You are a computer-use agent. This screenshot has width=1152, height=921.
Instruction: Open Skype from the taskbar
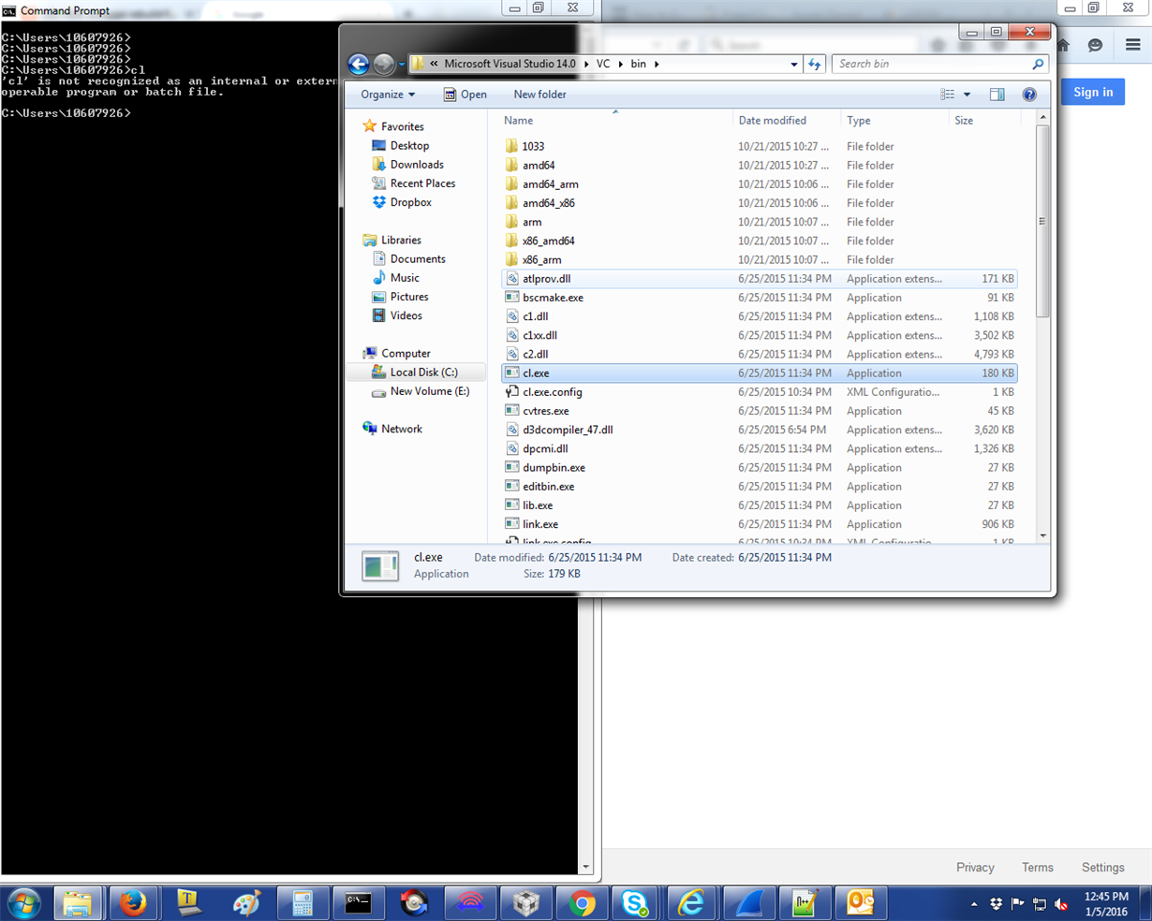click(636, 903)
